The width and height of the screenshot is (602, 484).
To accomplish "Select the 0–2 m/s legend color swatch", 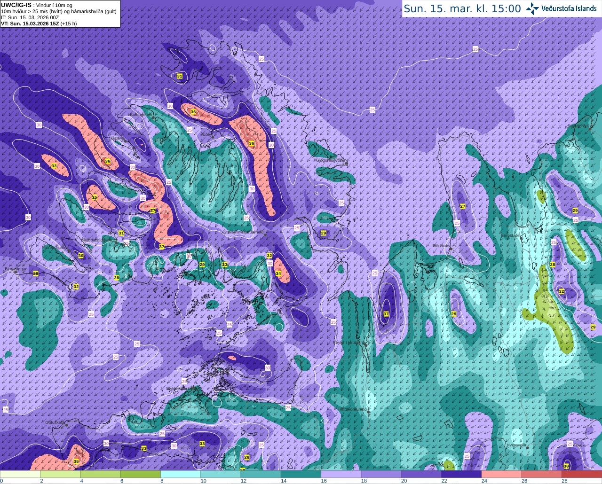I will (x=20, y=474).
